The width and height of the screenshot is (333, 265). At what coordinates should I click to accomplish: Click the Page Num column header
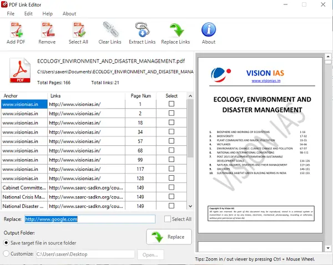[x=140, y=96]
